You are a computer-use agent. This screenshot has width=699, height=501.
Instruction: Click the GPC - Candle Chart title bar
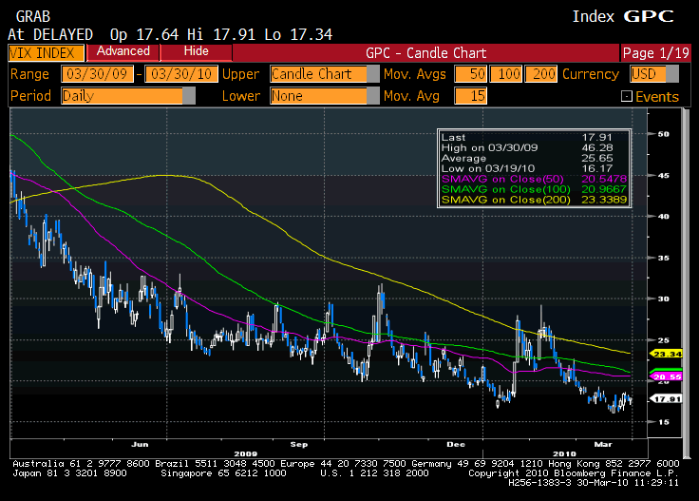(x=425, y=53)
